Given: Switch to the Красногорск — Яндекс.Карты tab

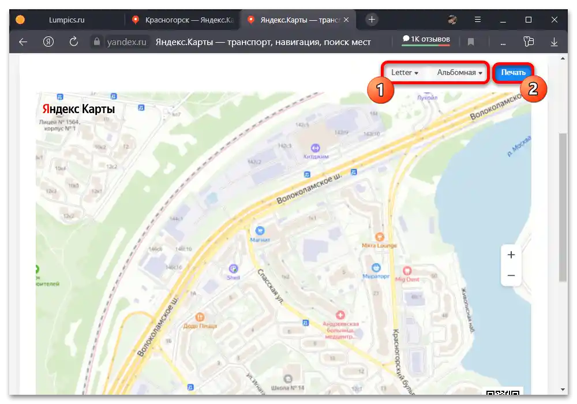Looking at the screenshot, I should [183, 20].
